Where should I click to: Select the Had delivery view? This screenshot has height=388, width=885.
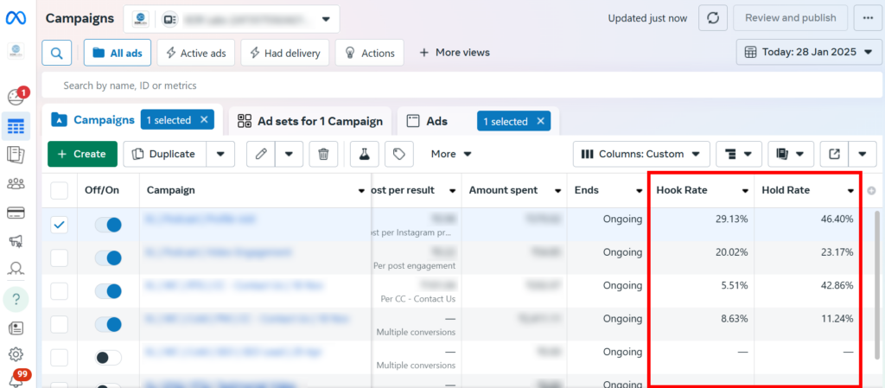285,53
